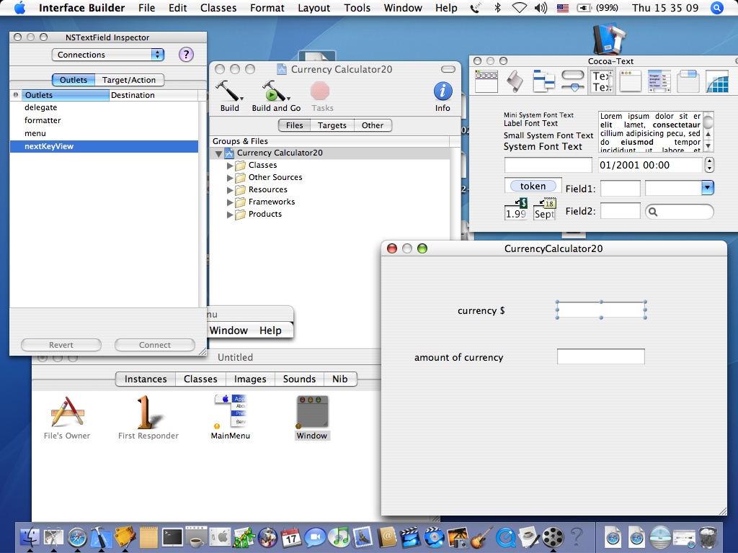Viewport: 738px width, 553px height.
Task: Select the delegate outlet row
Action: [x=104, y=108]
